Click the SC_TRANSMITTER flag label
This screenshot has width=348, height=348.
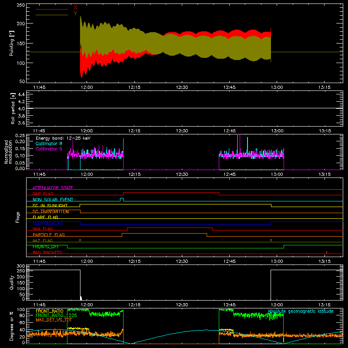click(50, 211)
